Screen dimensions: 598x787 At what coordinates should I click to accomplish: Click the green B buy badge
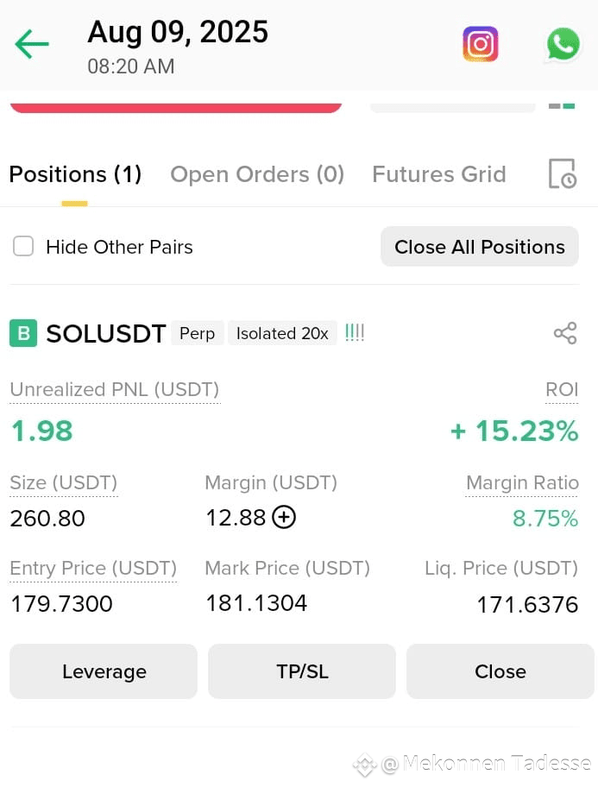point(23,333)
